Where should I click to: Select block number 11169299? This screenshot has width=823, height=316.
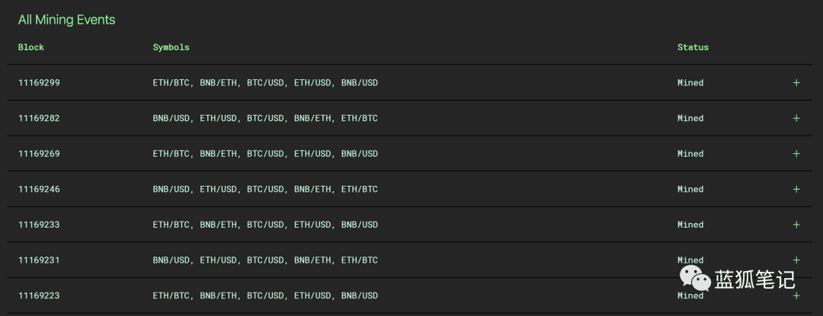(39, 83)
